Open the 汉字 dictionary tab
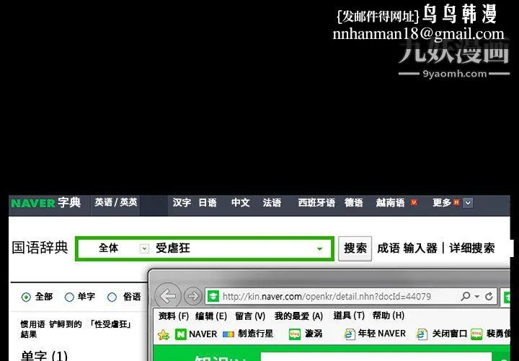 point(182,203)
